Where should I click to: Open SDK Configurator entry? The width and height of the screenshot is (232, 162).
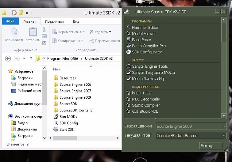tap(144, 52)
